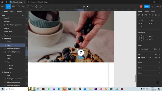Switch to the Design tab

140,11
